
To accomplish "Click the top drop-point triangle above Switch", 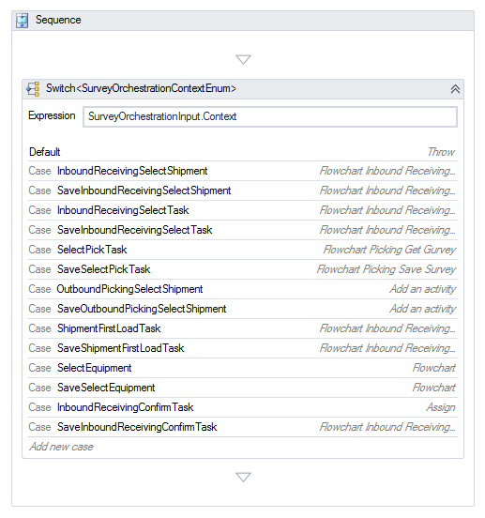I will coord(243,59).
